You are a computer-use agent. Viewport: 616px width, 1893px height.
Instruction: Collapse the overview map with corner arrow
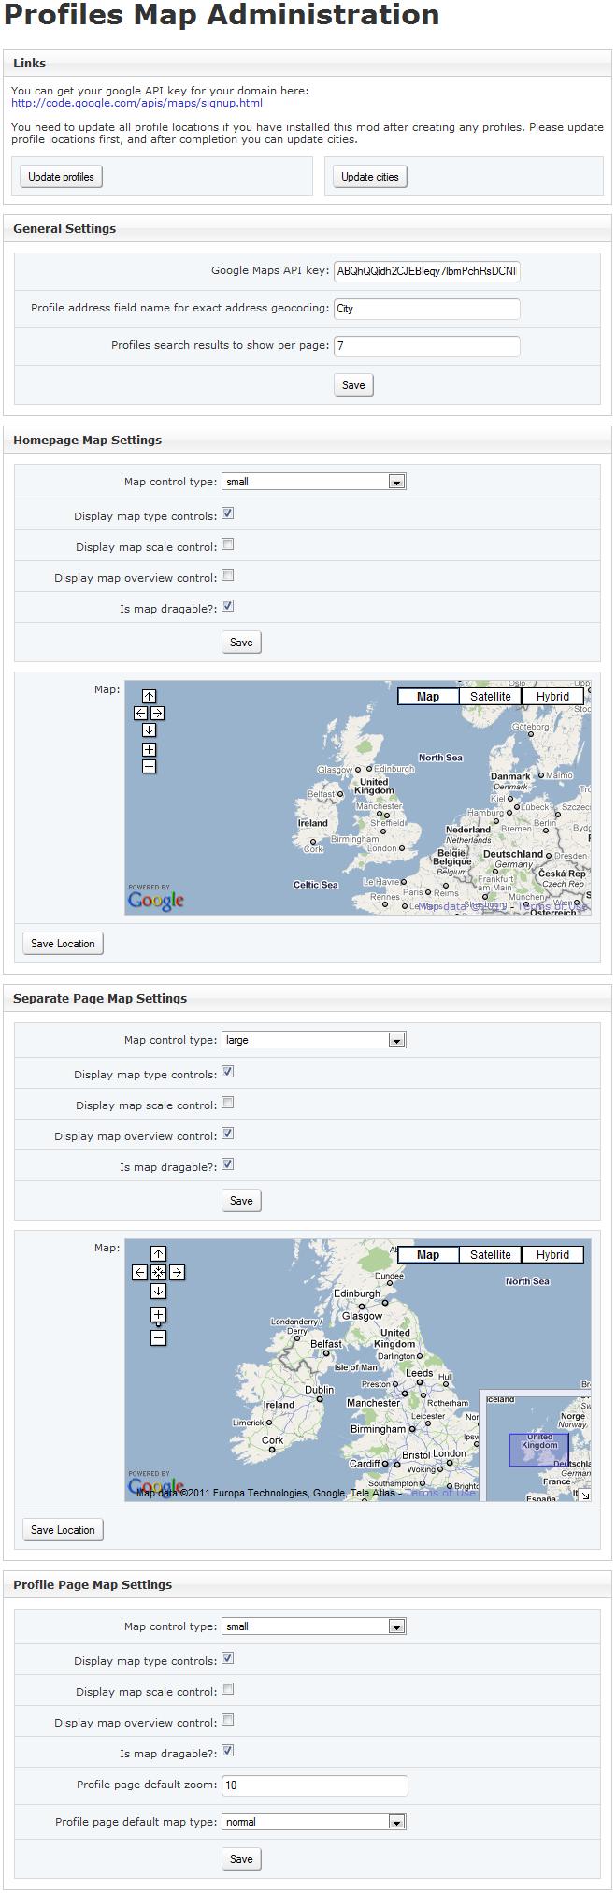pos(584,1495)
